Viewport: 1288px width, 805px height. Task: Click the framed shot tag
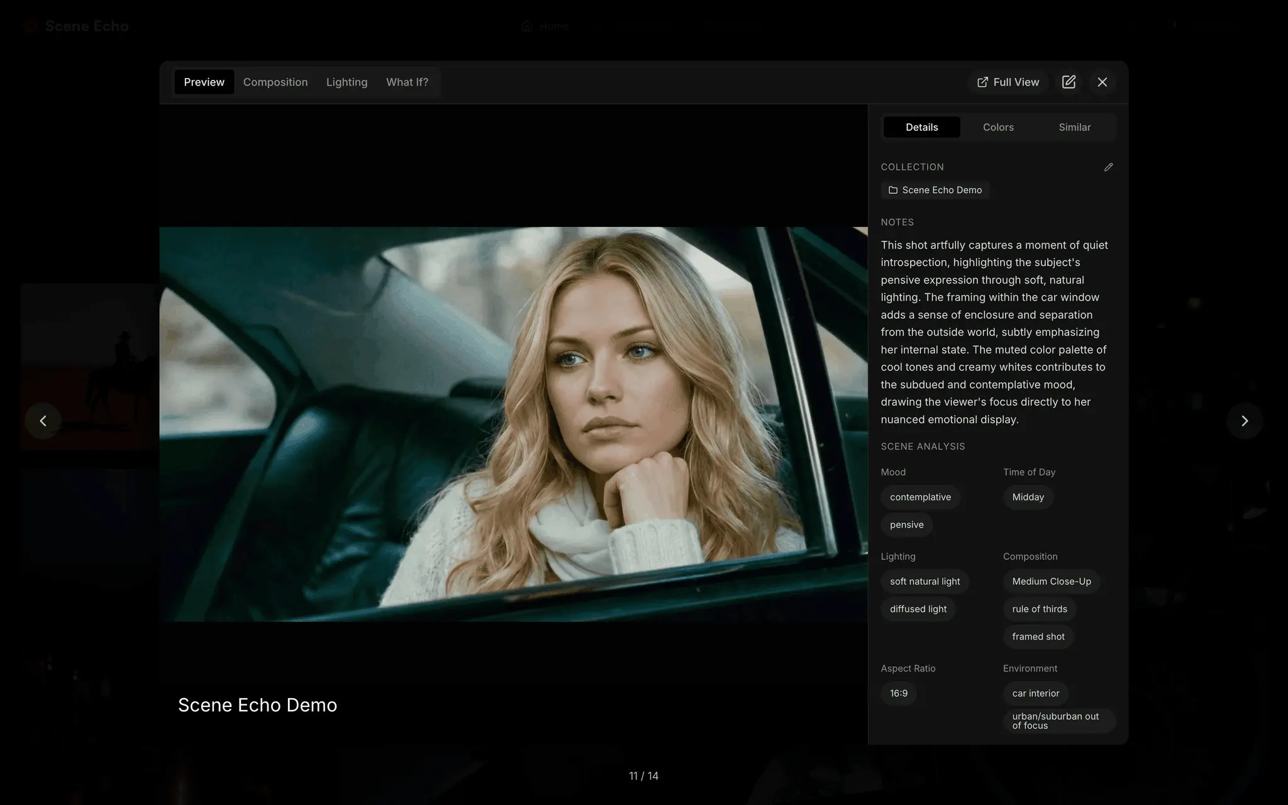[x=1038, y=636]
